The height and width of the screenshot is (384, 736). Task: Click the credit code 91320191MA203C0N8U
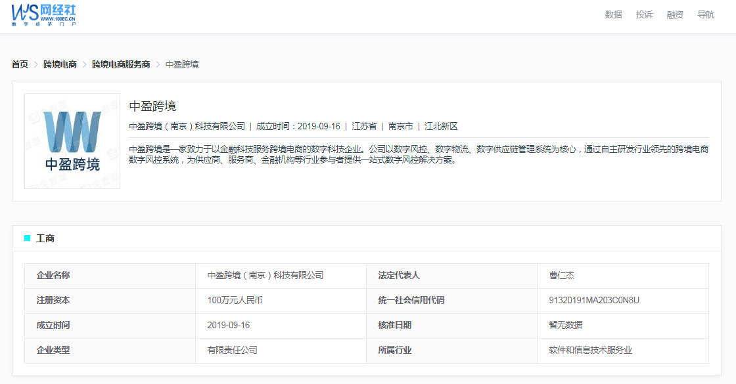(x=594, y=300)
